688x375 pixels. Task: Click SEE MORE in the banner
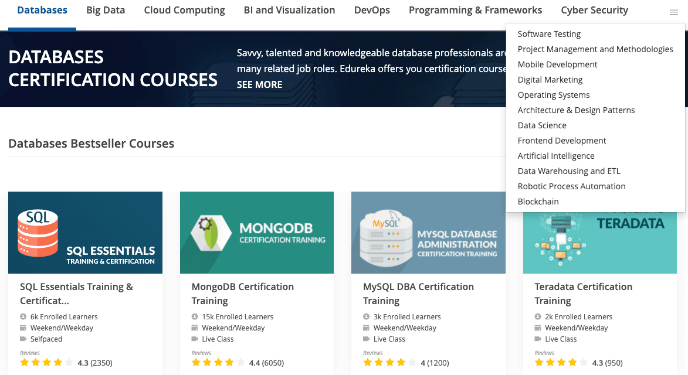click(x=260, y=84)
